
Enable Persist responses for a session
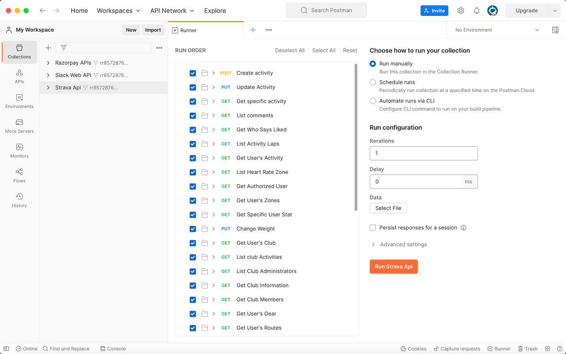pos(373,227)
